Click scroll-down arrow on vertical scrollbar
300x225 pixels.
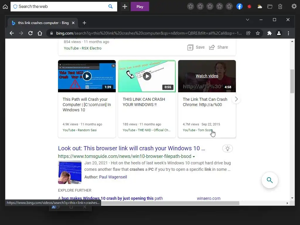[292, 198]
